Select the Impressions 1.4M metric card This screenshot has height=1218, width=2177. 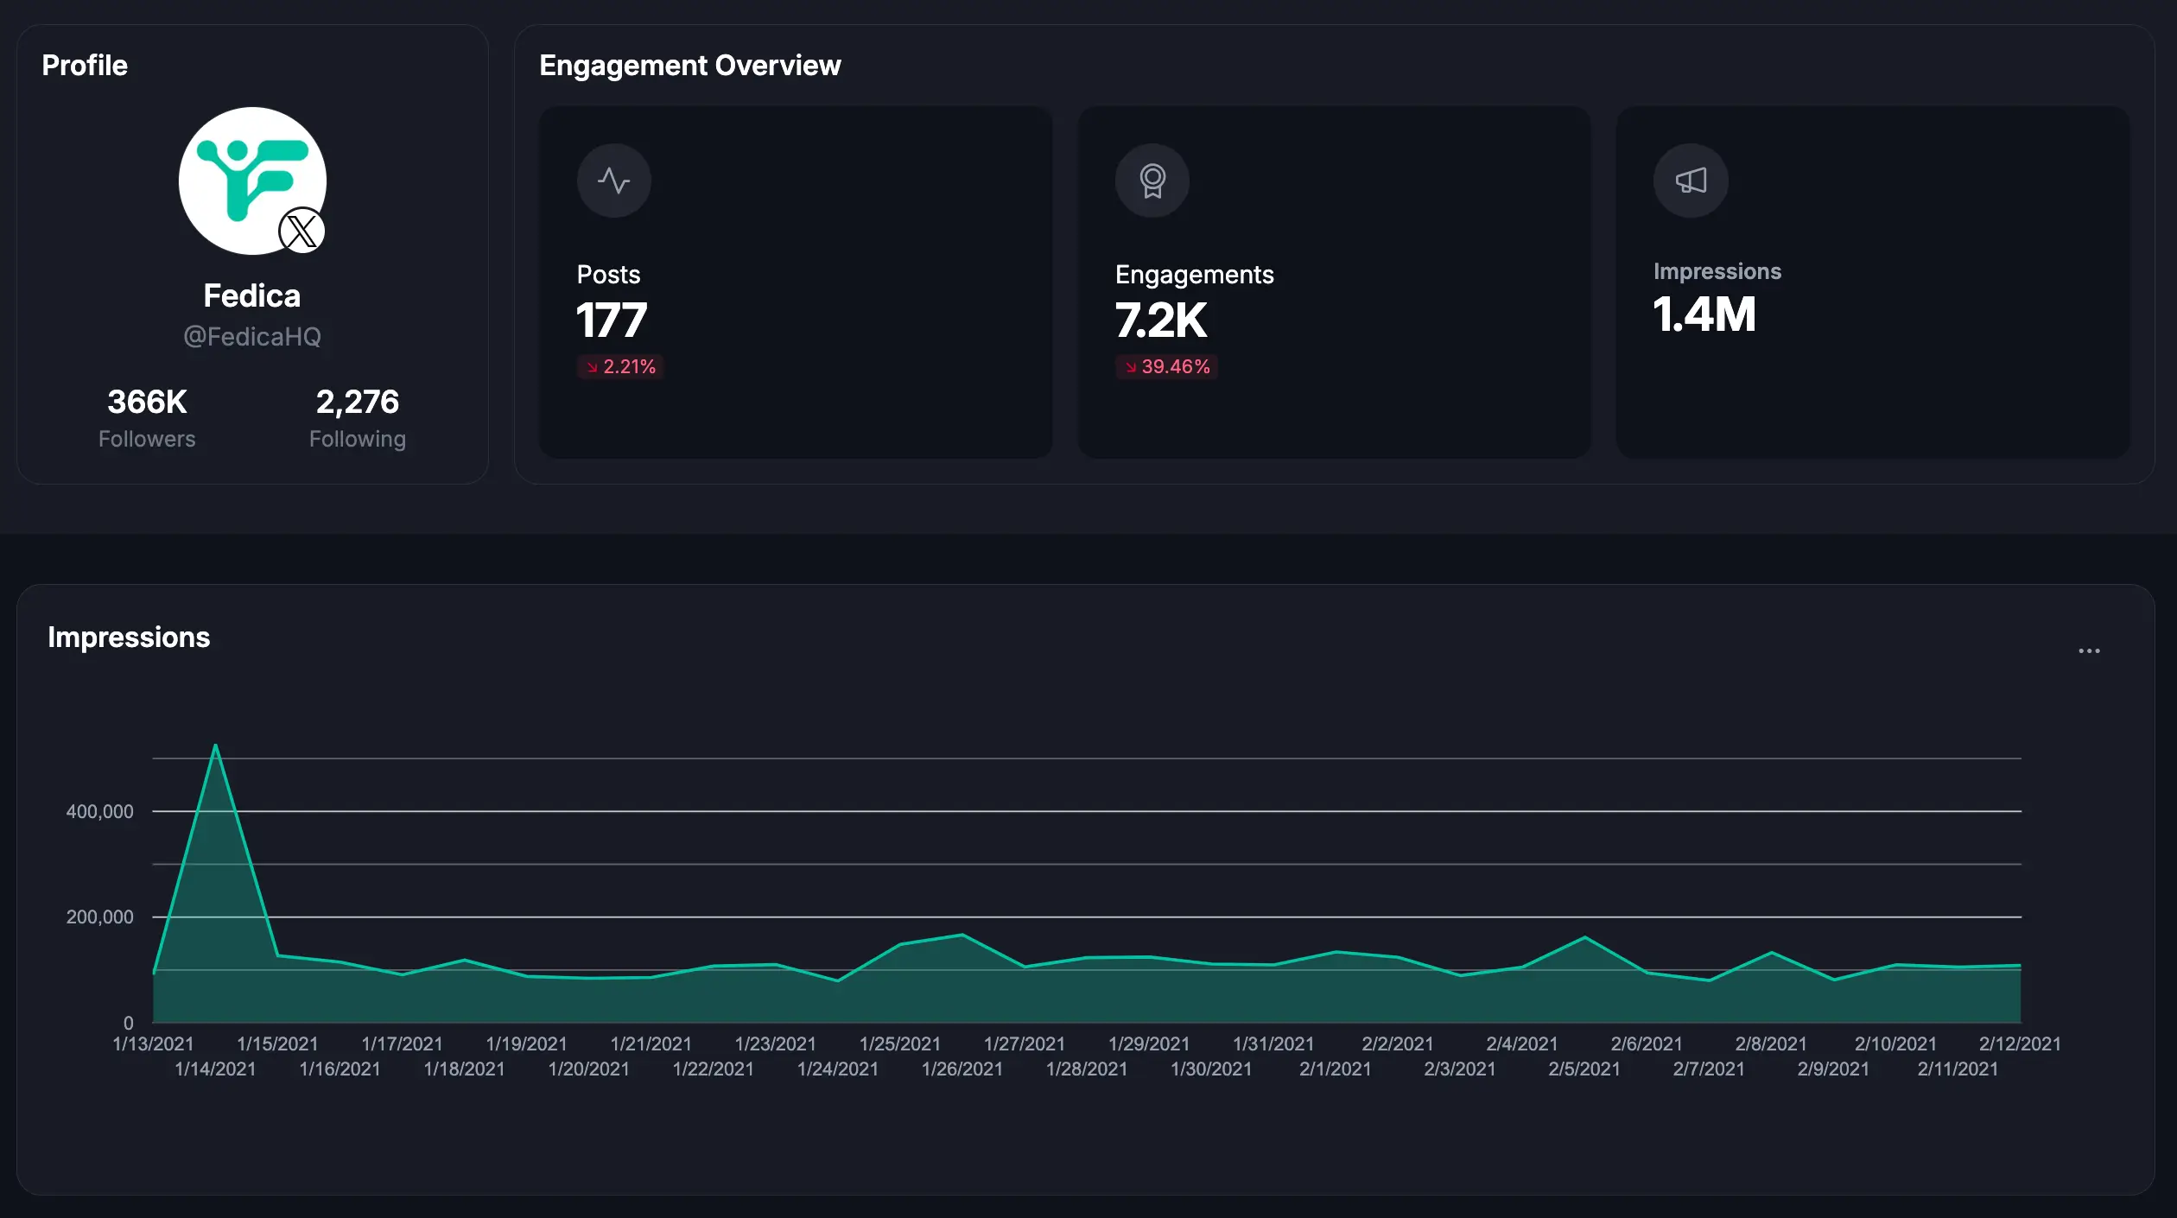pos(1872,282)
